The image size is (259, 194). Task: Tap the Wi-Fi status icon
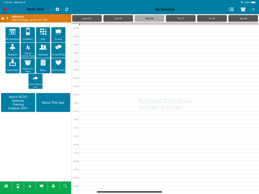click(242, 3)
